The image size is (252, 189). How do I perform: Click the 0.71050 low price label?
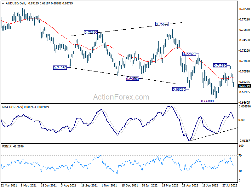pos(60,68)
